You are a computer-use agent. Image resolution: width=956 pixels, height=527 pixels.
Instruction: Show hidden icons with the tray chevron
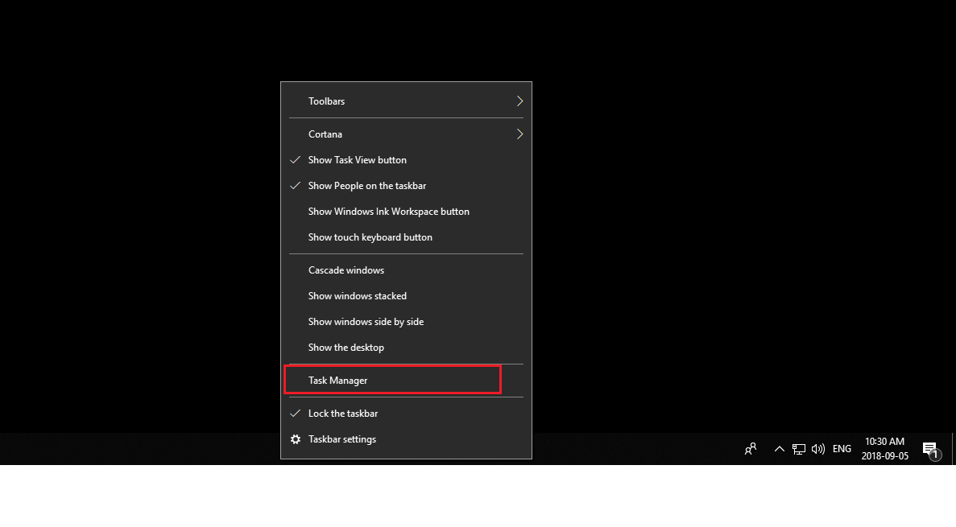tap(779, 449)
